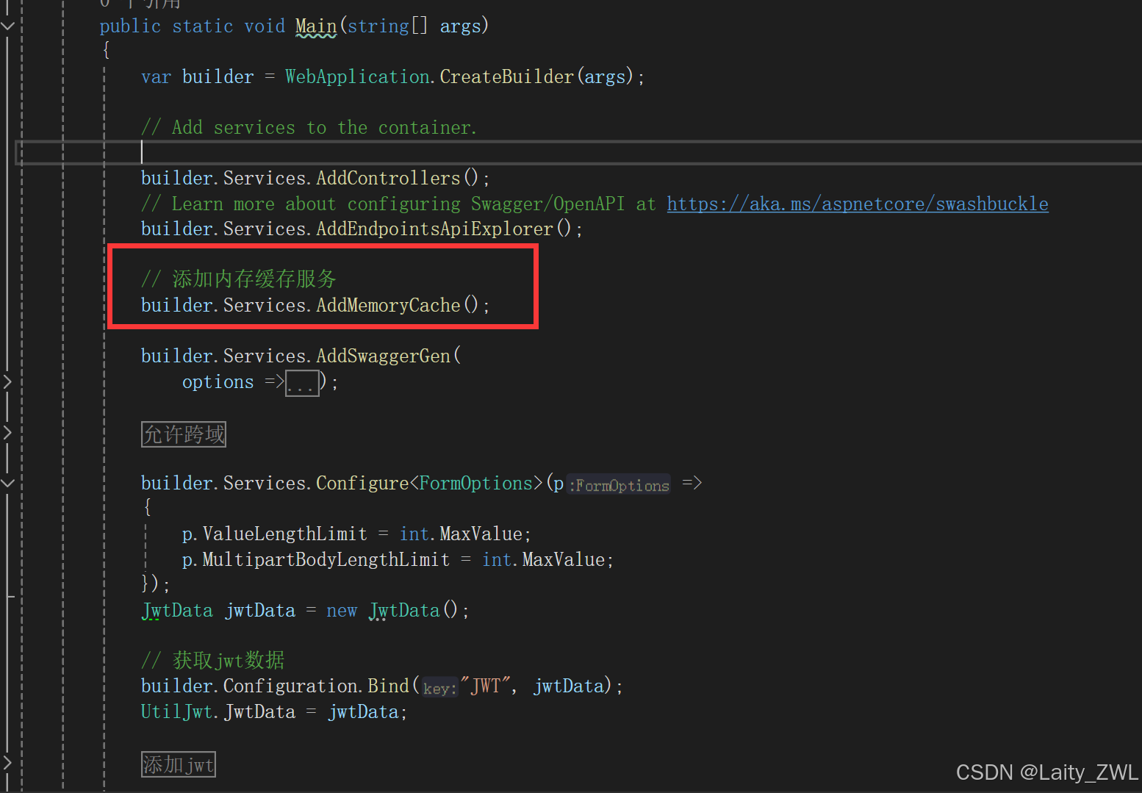Click the UtilJwt.JwtData assignment line
Screen dimensions: 1142x793
click(x=272, y=711)
